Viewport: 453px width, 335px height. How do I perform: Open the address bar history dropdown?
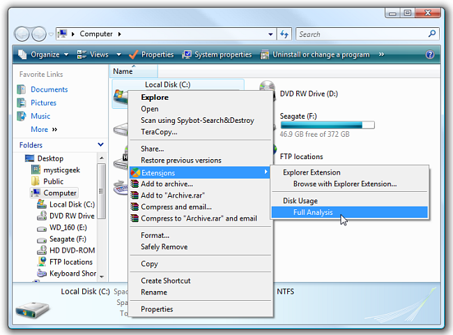(270, 34)
